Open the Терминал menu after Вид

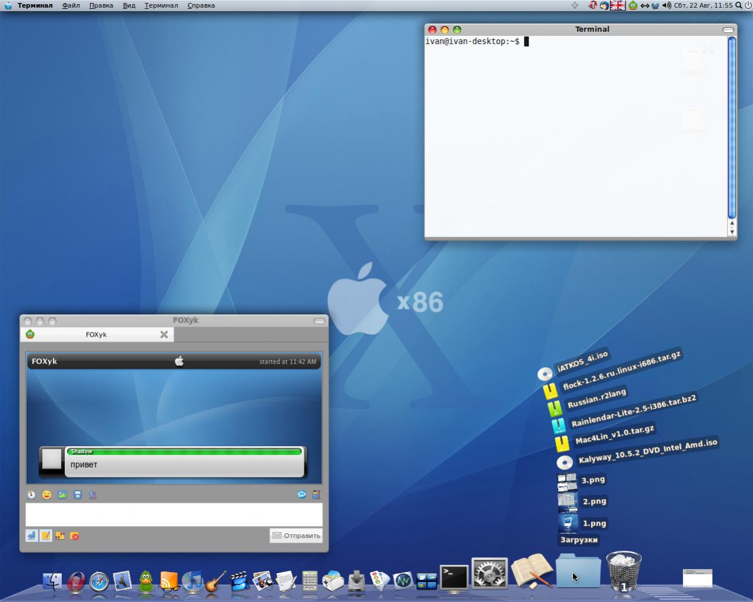(x=161, y=5)
